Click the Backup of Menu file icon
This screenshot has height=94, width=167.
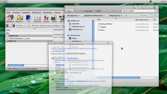tap(99, 24)
